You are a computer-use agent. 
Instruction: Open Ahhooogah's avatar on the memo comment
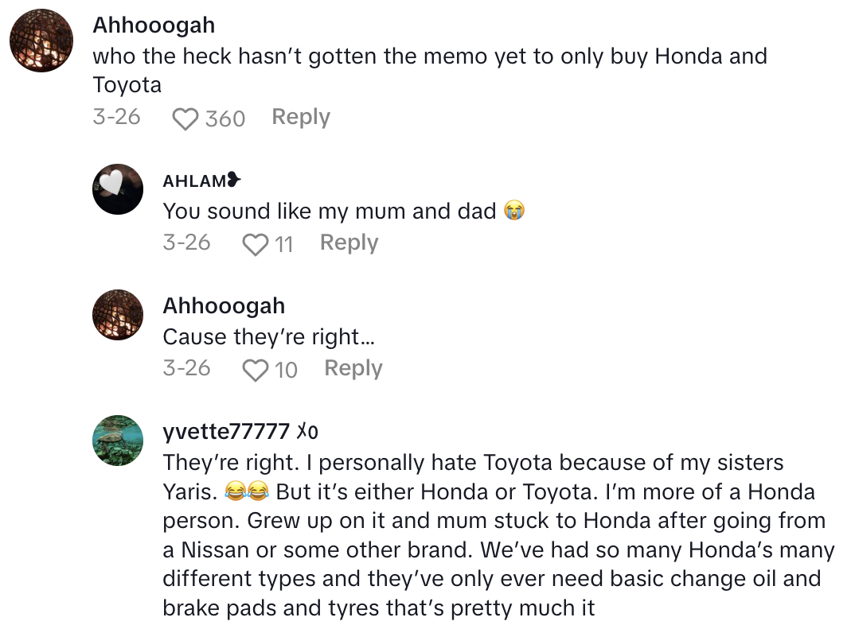41,41
